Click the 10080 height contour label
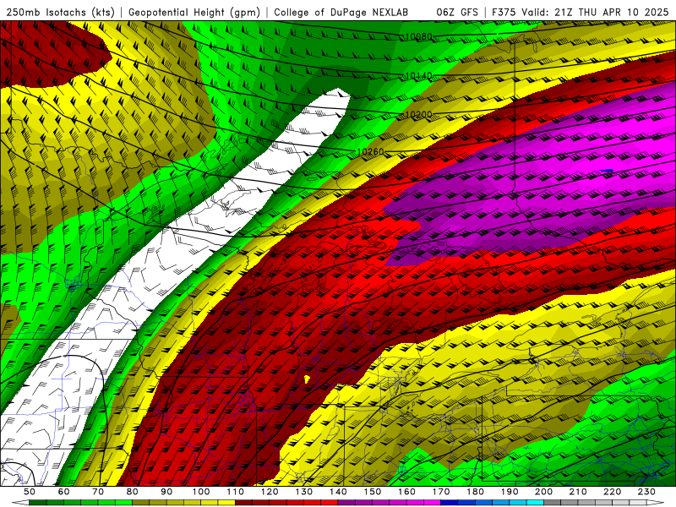The height and width of the screenshot is (507, 676). point(418,37)
